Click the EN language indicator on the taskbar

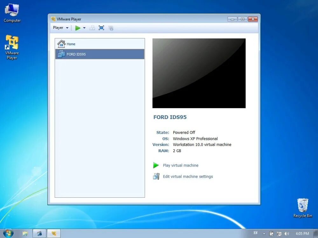[256, 233]
